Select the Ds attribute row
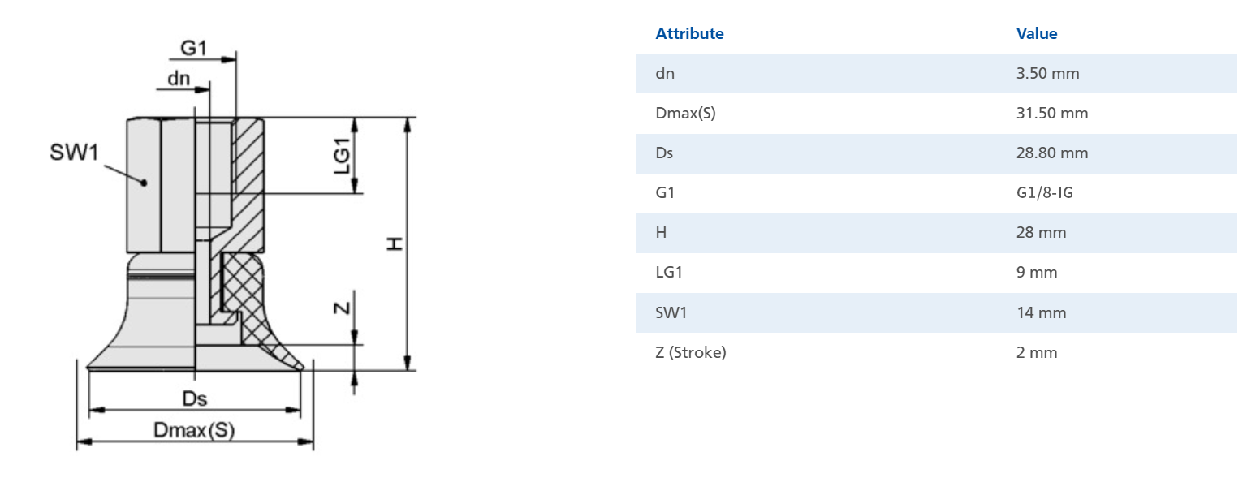The image size is (1260, 478). click(x=936, y=153)
